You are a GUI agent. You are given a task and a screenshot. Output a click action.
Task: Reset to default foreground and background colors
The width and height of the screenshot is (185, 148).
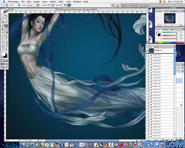point(2,57)
